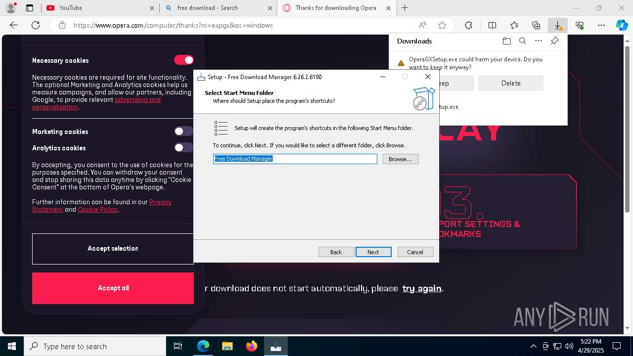Open the Collections icon
The height and width of the screenshot is (356, 633).
coord(536,25)
